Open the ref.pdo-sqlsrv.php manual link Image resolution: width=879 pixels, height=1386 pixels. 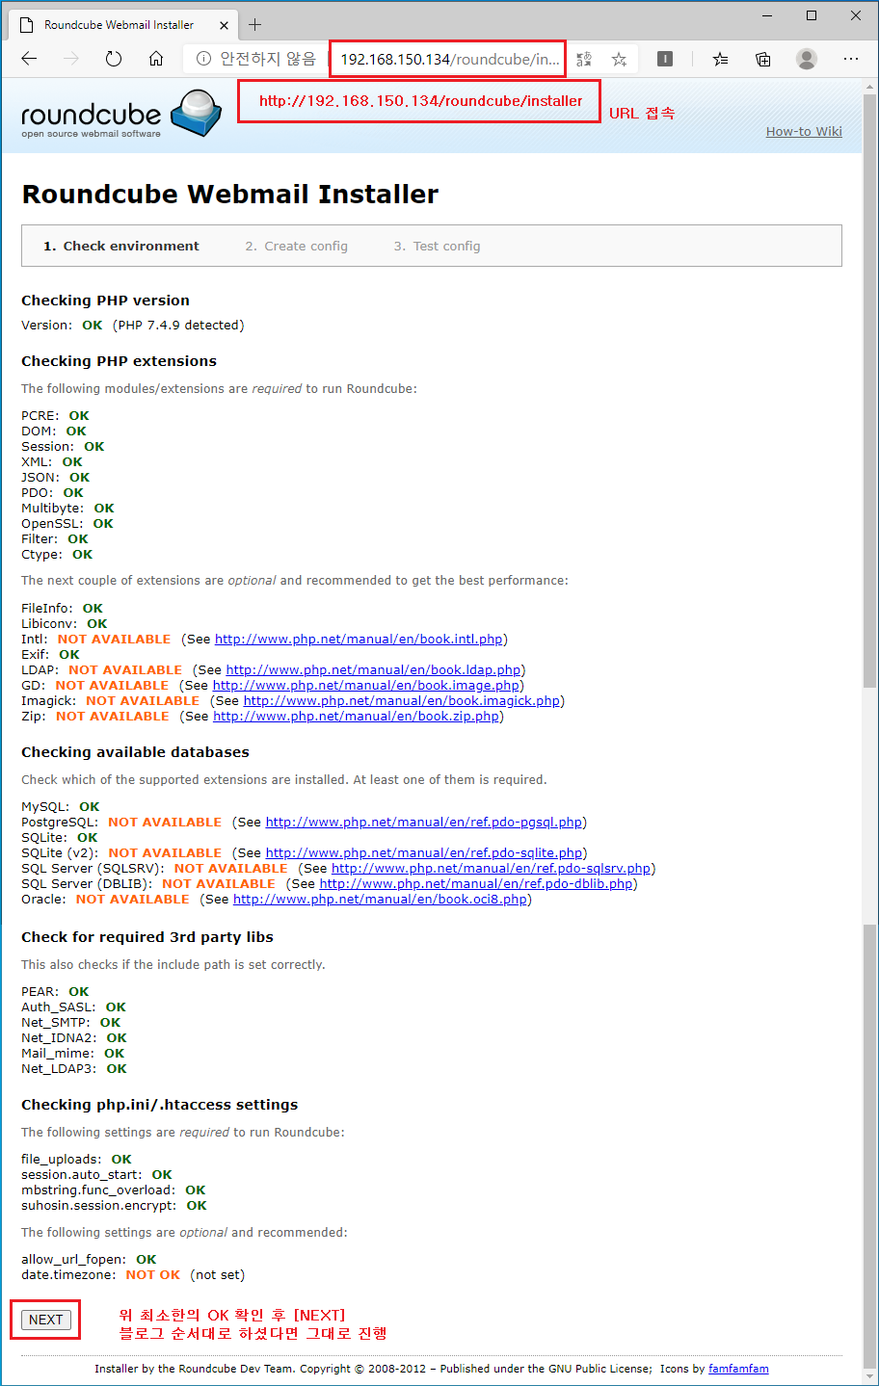click(492, 868)
